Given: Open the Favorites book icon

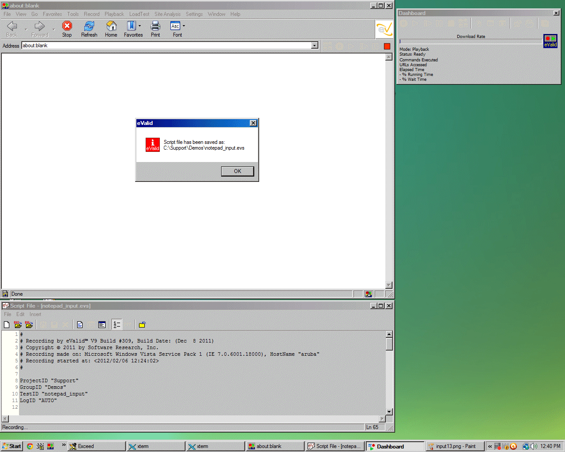Looking at the screenshot, I should tap(131, 26).
